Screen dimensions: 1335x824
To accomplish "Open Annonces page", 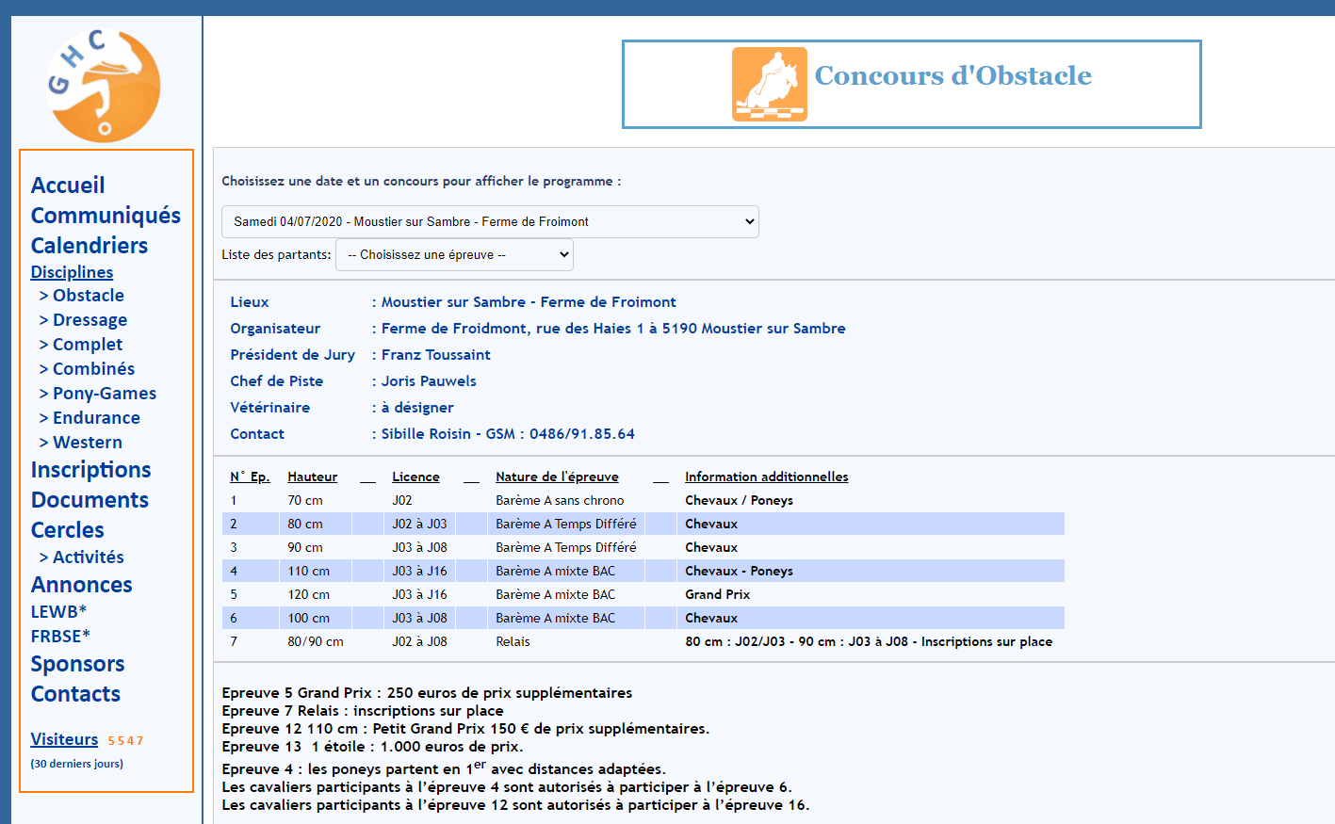I will coord(82,585).
